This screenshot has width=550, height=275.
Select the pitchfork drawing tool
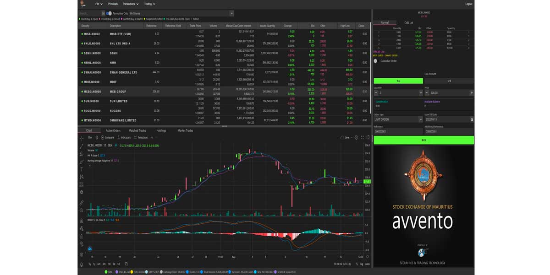pos(82,154)
